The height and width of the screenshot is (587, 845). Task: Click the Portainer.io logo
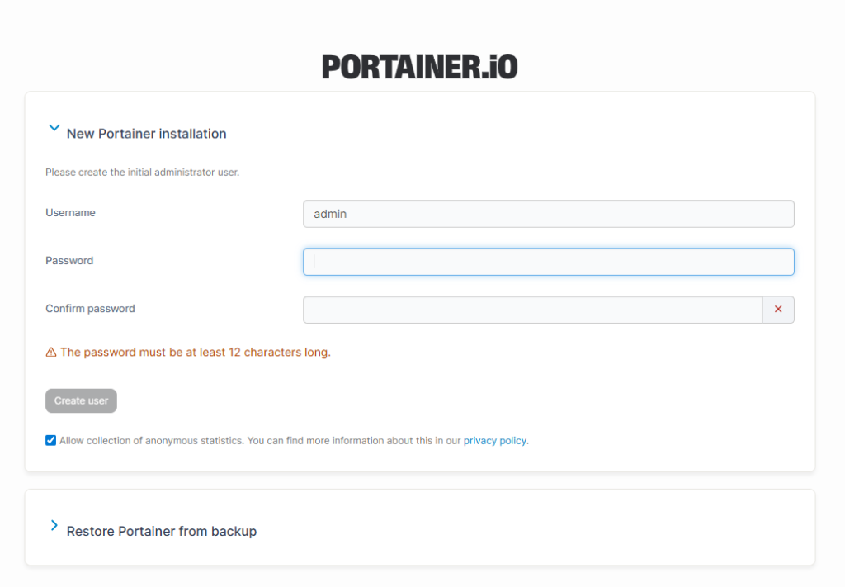(x=419, y=67)
